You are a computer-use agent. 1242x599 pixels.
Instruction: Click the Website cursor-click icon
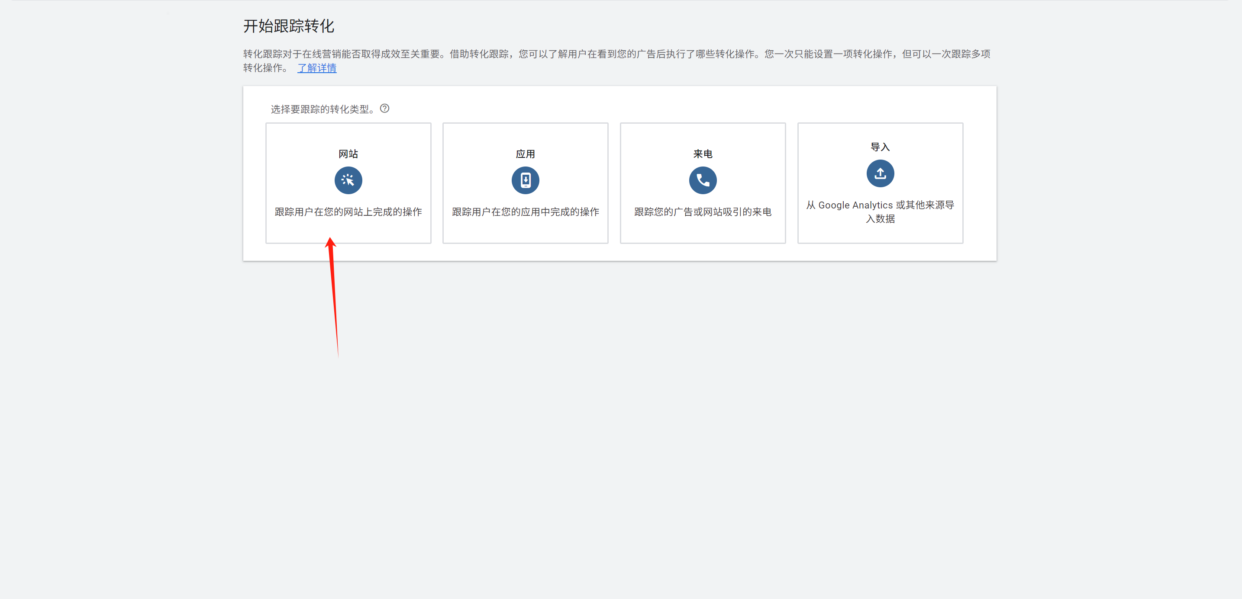tap(348, 181)
